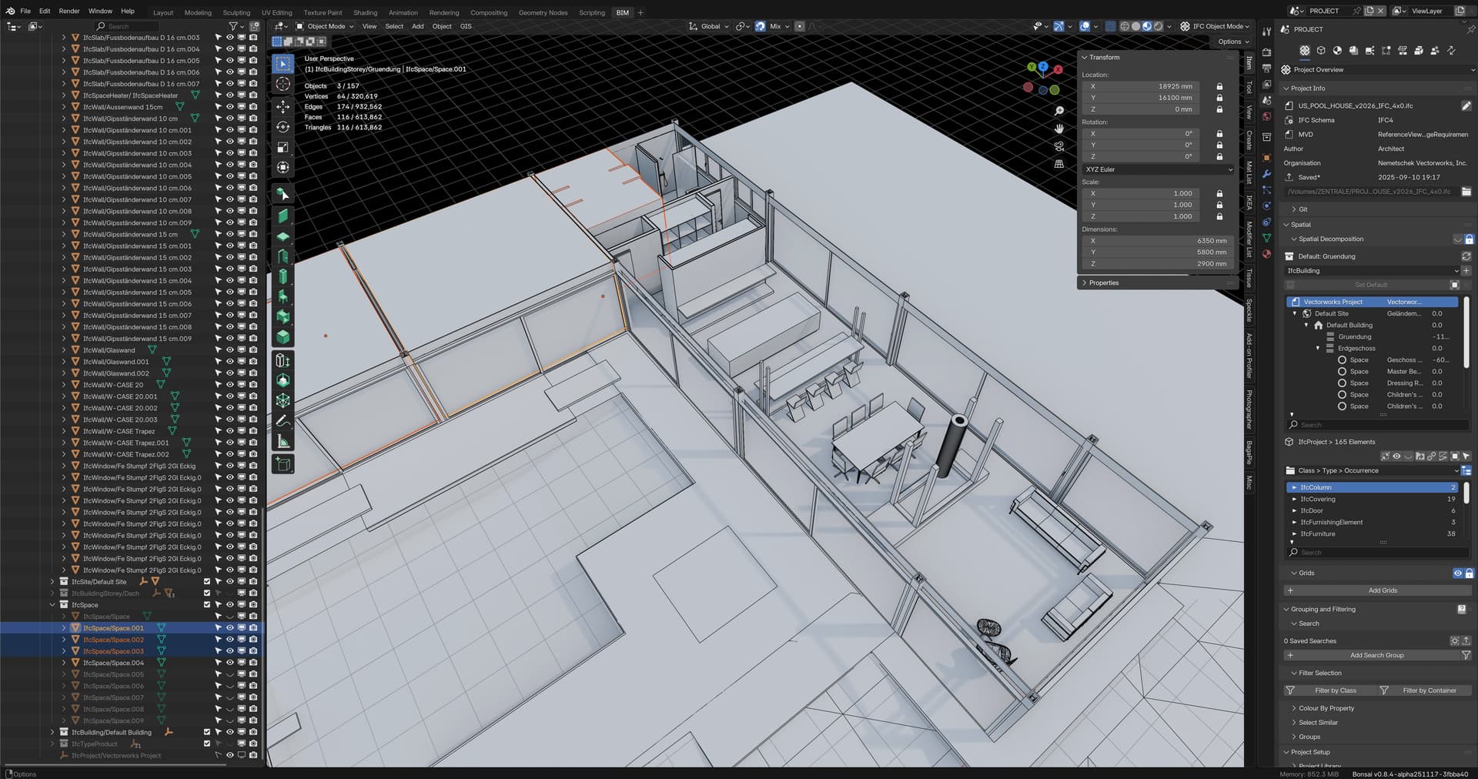Activate the Rotate tool
The width and height of the screenshot is (1478, 779).
(283, 127)
